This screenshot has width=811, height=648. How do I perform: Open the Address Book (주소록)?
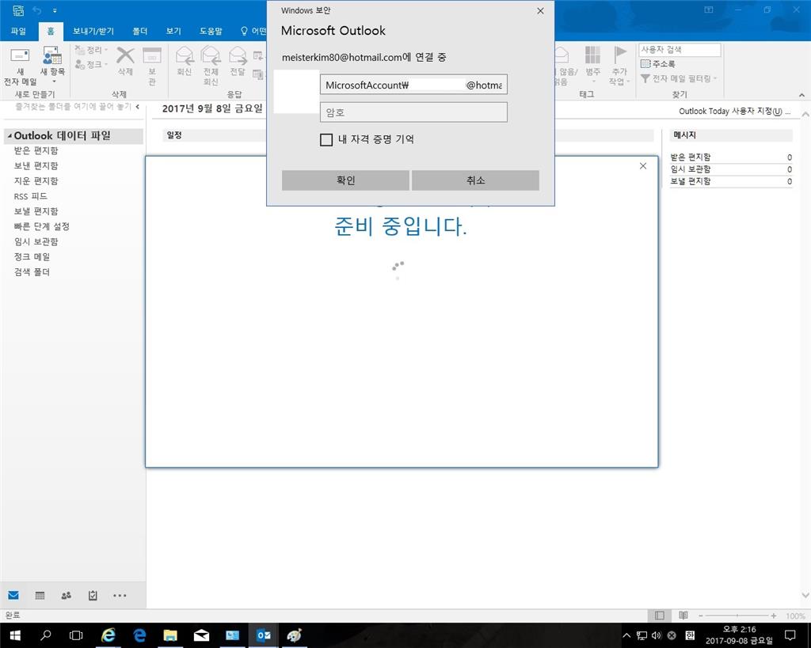[658, 63]
